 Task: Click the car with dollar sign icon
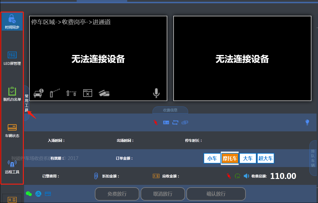(39, 93)
